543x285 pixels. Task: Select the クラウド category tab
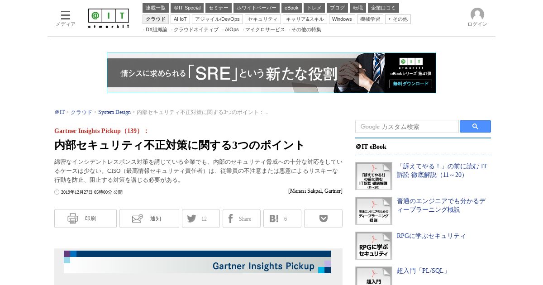tap(156, 19)
